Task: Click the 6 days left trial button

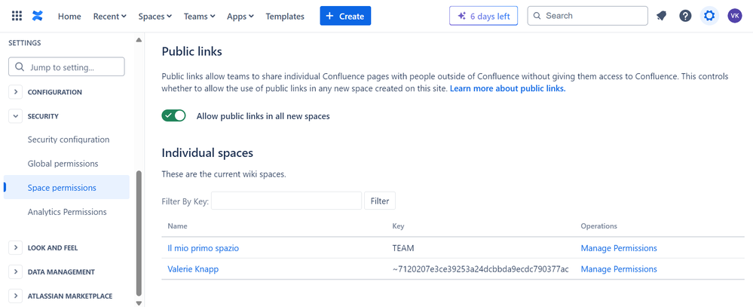Action: pyautogui.click(x=484, y=16)
